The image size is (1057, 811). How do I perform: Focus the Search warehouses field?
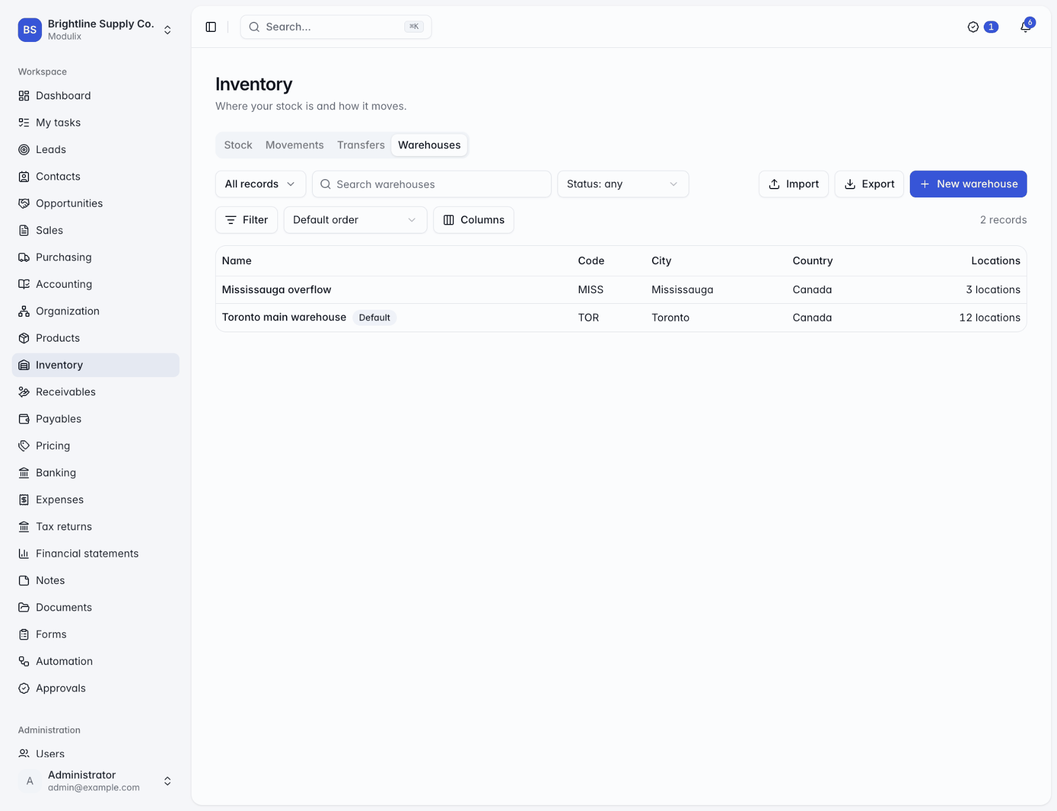432,184
